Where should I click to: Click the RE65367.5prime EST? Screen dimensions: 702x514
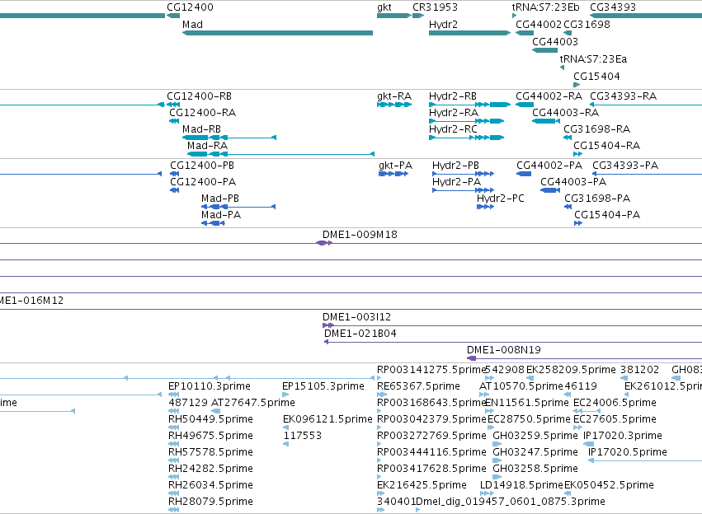[x=418, y=386]
